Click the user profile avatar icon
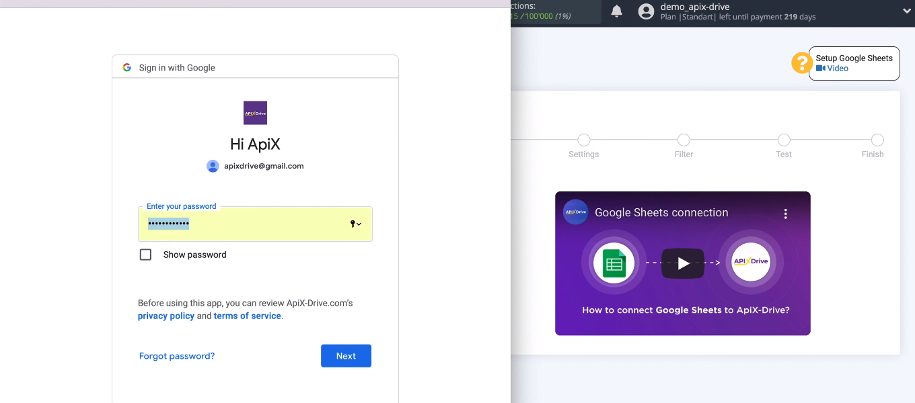This screenshot has height=403, width=915. click(646, 11)
